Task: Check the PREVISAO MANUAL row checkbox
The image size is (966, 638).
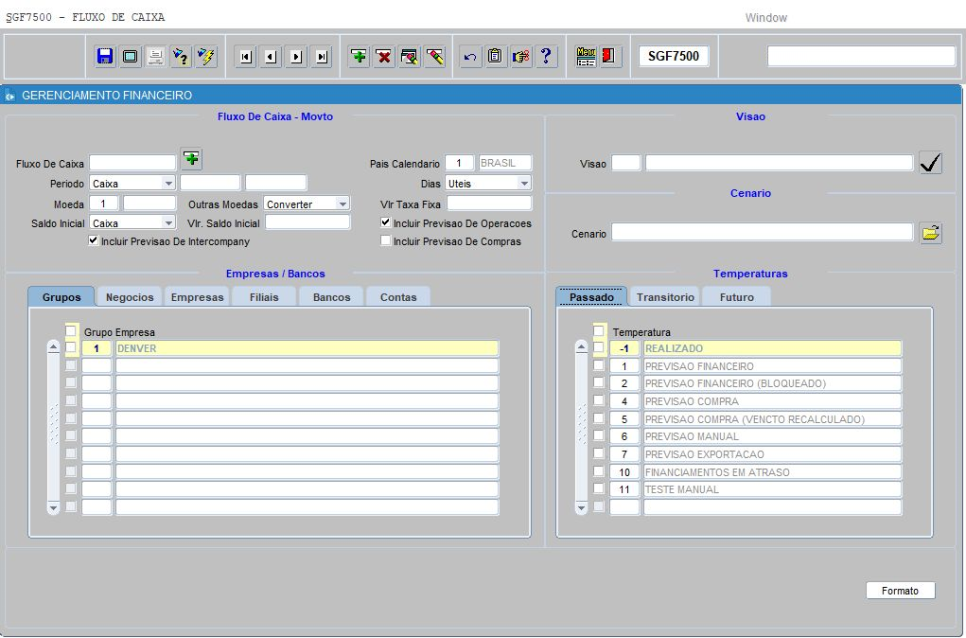Action: pyautogui.click(x=598, y=435)
